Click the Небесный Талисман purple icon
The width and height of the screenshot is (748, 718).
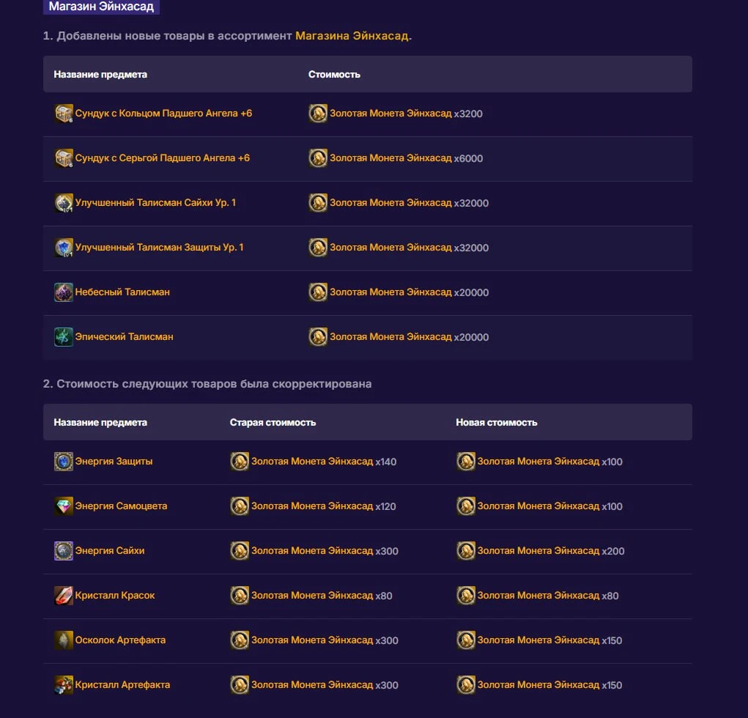click(x=64, y=292)
